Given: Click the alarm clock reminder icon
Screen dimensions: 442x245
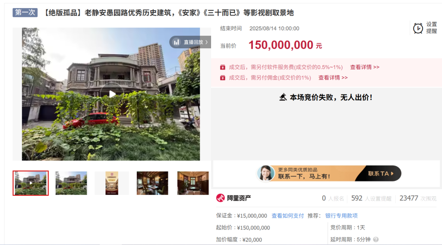Looking at the screenshot, I should click(x=418, y=28).
